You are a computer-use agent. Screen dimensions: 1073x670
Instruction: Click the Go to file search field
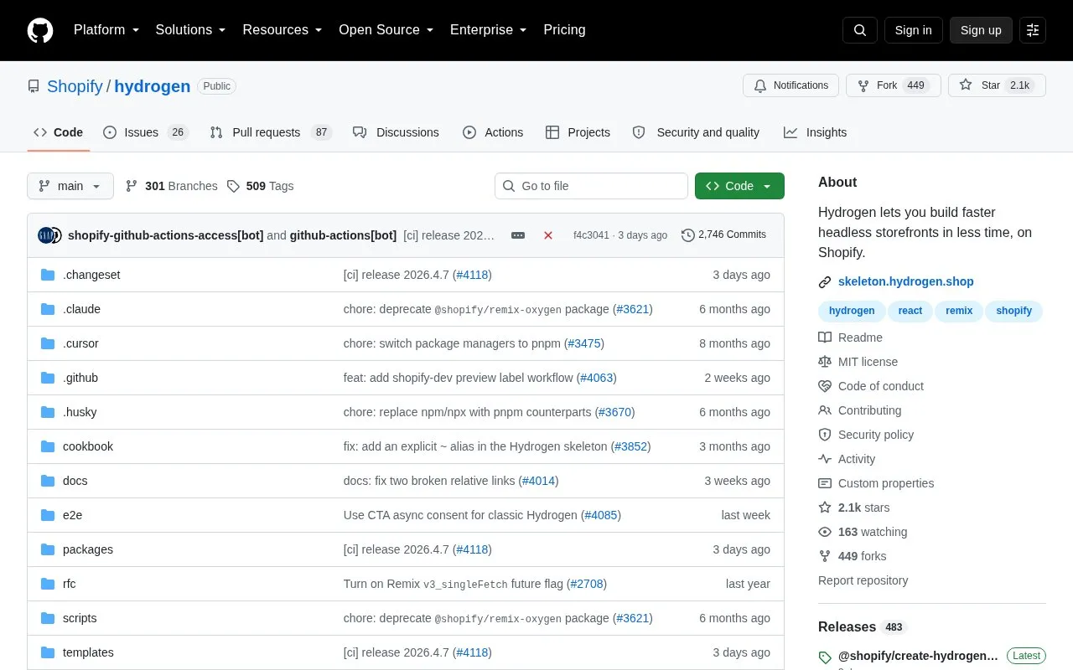[591, 186]
